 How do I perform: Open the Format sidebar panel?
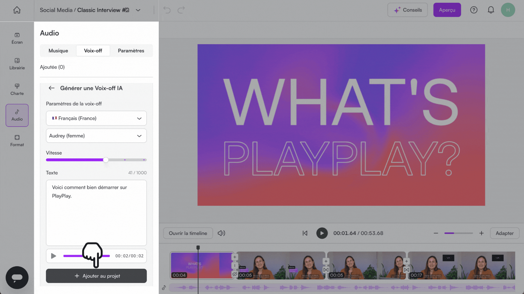[x=17, y=141]
